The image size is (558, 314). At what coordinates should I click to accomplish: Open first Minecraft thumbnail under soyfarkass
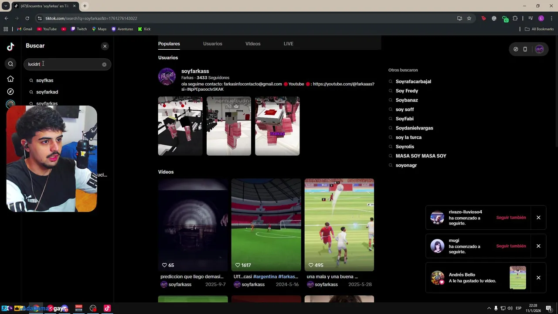coord(180,126)
